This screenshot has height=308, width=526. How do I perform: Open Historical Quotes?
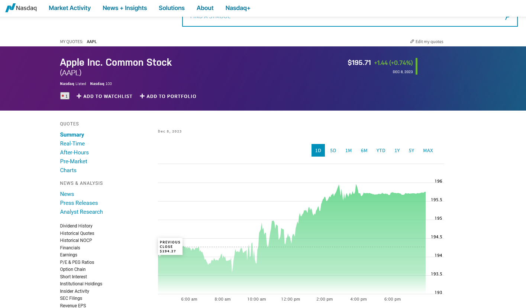(77, 233)
